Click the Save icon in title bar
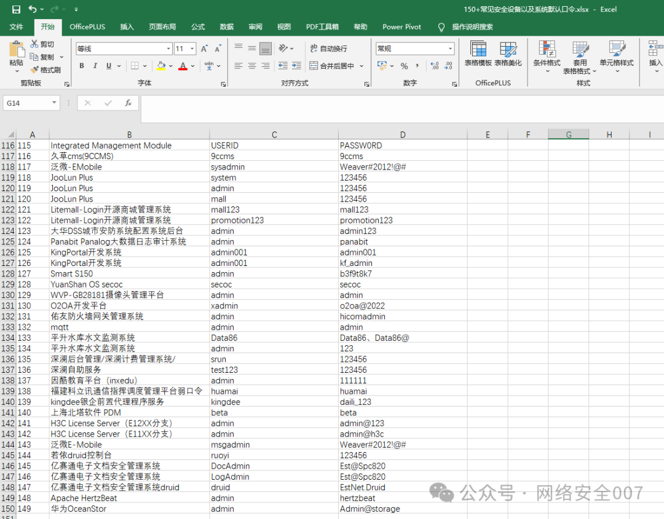The image size is (664, 519). coord(16,9)
